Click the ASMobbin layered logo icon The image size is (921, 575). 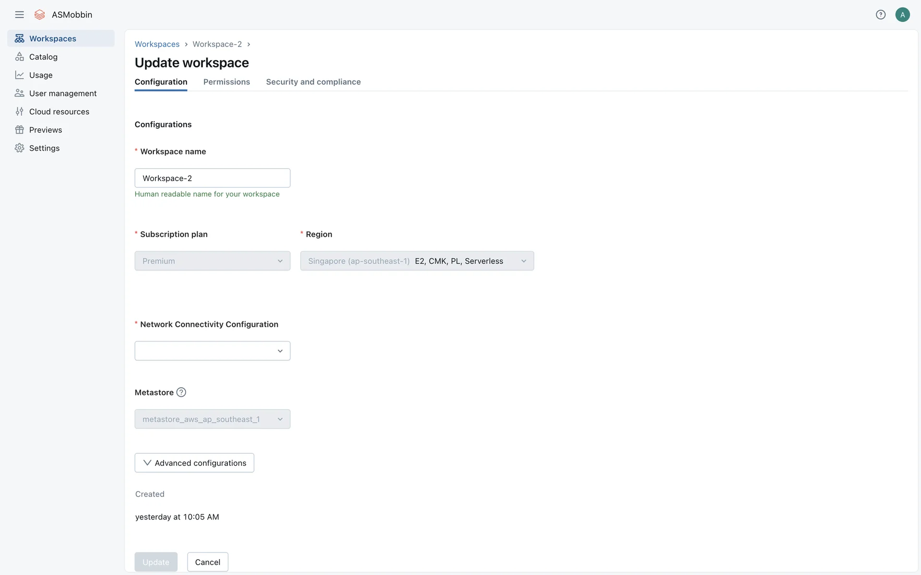tap(40, 14)
